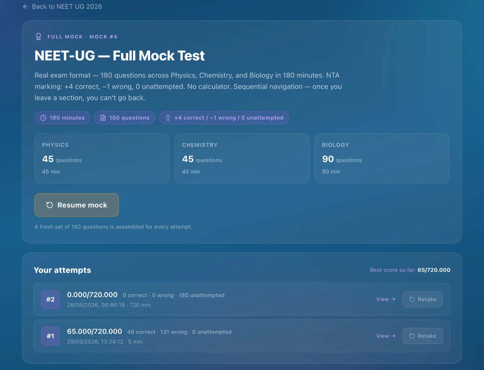Click the back arrow icon at top
The width and height of the screenshot is (484, 370).
tap(25, 7)
